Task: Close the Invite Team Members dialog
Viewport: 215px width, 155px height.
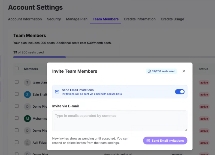Action: point(184,71)
